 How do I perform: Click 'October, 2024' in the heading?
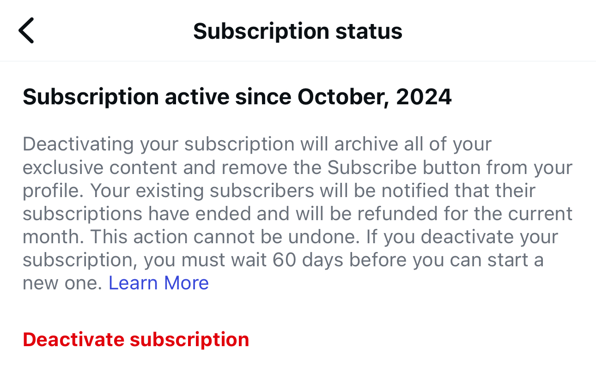tap(374, 97)
